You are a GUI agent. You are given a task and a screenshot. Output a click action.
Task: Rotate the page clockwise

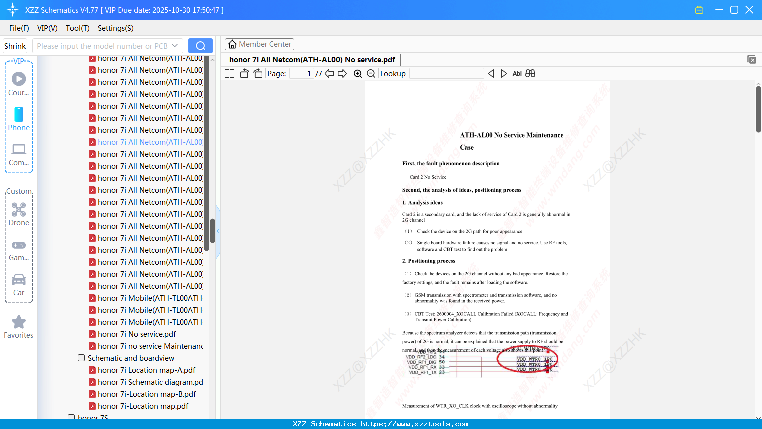[258, 73]
